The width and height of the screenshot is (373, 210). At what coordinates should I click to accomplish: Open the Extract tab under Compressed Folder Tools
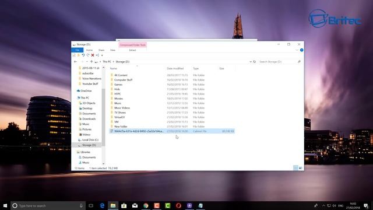coord(132,50)
